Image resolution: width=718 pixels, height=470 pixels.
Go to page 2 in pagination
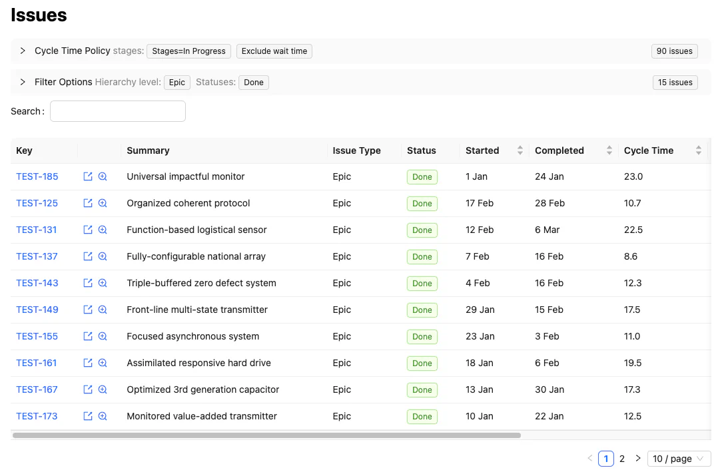(x=622, y=459)
